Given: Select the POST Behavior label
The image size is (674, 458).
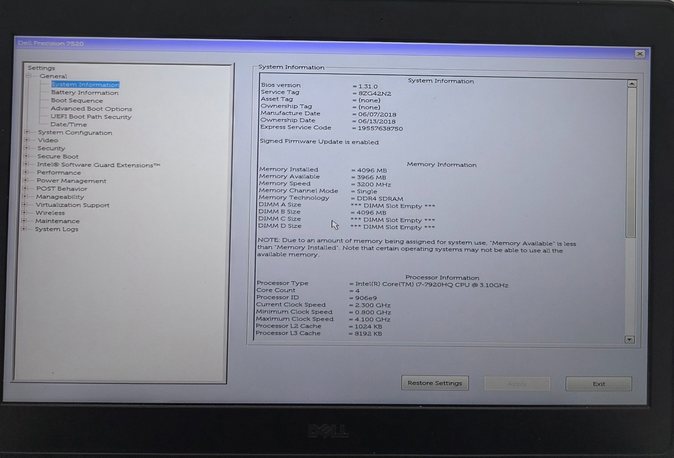Looking at the screenshot, I should pos(62,189).
